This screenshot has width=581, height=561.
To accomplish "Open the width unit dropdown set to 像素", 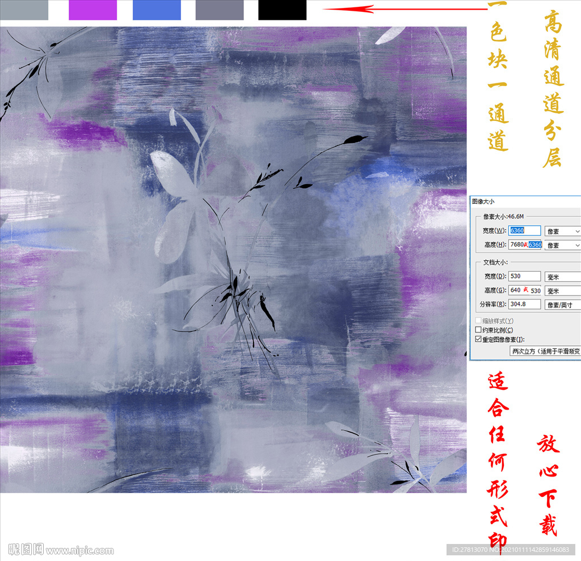I will coord(562,231).
